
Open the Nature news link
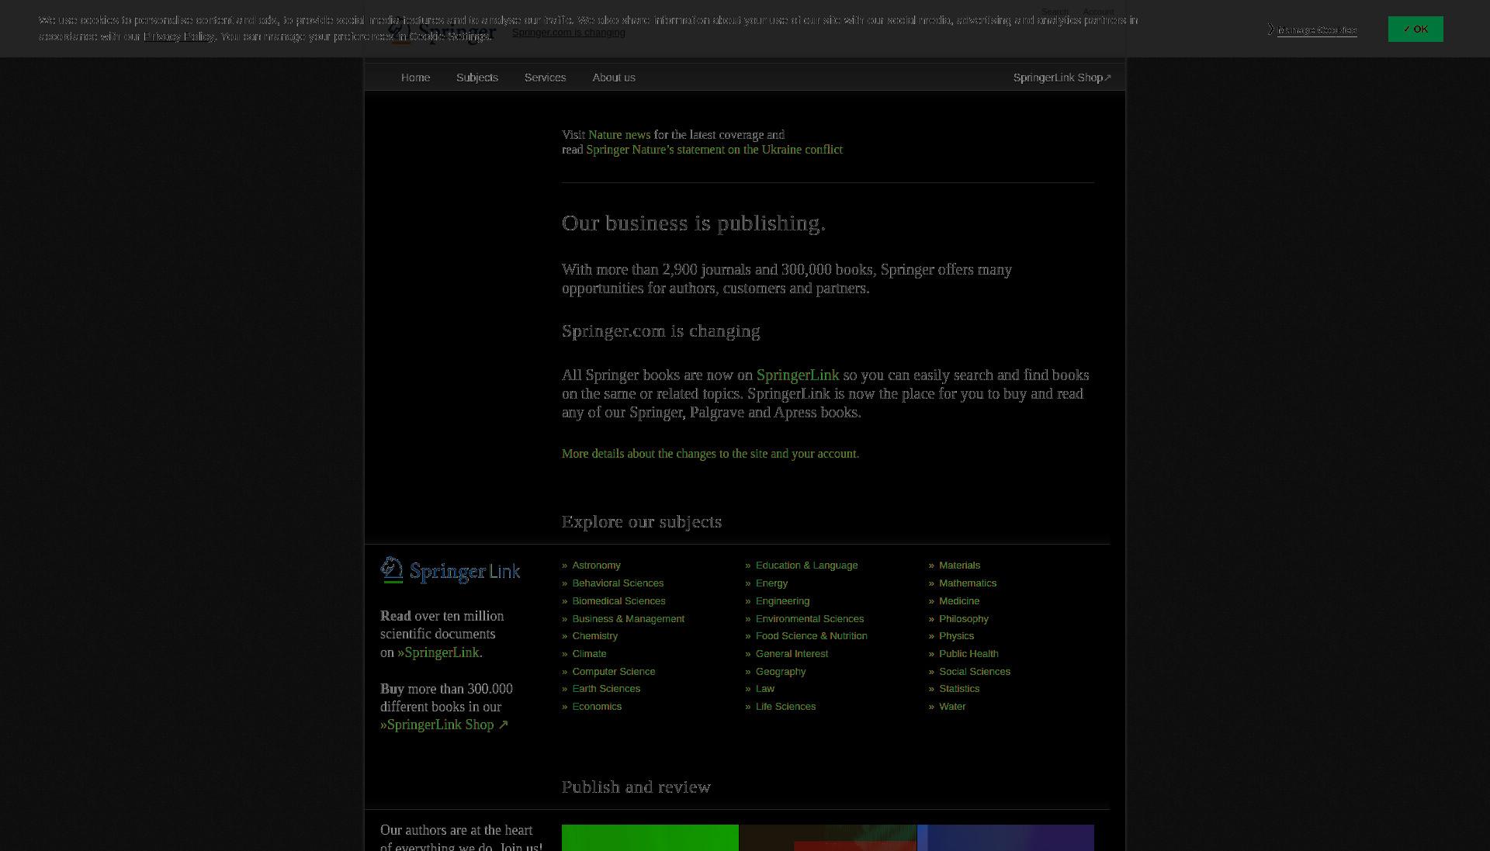[619, 135]
